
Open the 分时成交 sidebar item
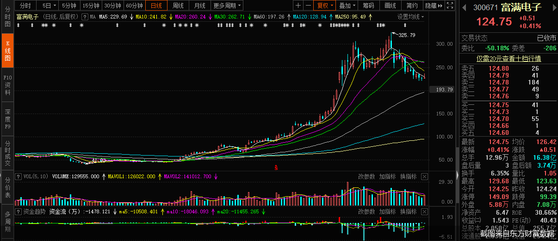[7, 153]
